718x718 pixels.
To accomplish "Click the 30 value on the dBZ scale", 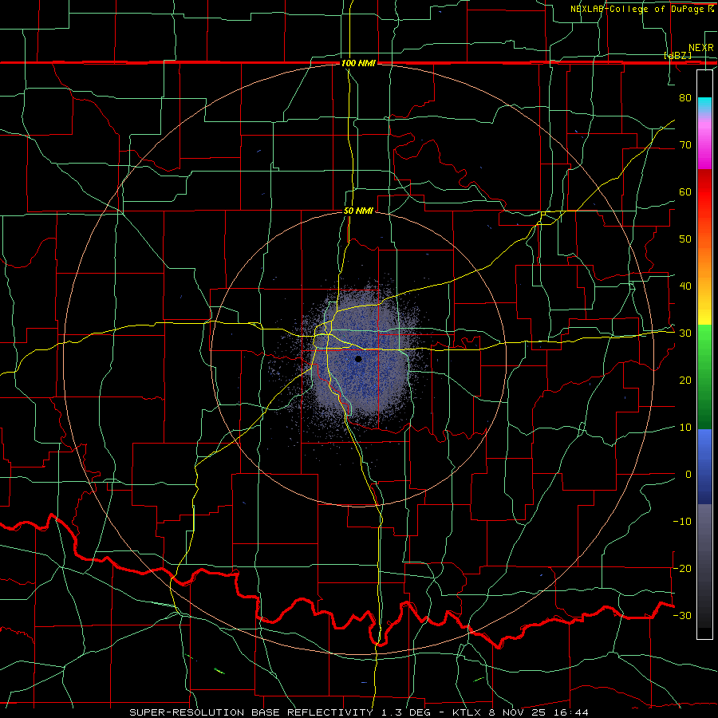I will tap(685, 333).
